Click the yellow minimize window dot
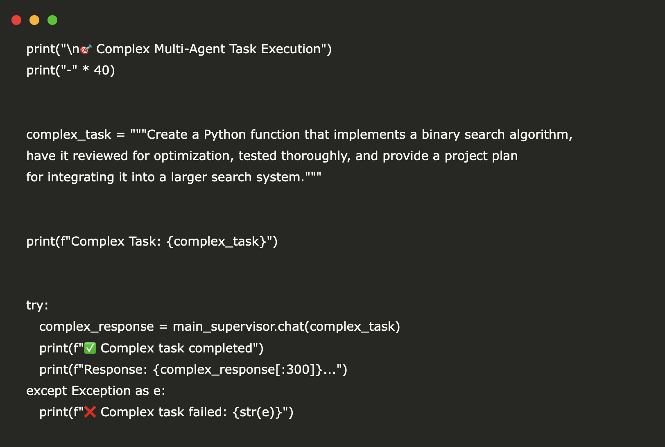 tap(34, 20)
